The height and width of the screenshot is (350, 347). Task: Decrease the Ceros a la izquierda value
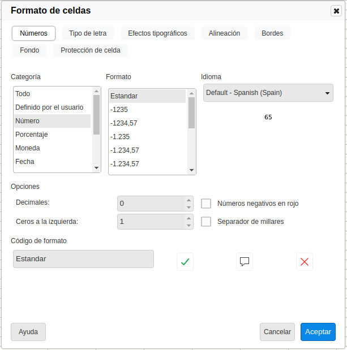189,226
